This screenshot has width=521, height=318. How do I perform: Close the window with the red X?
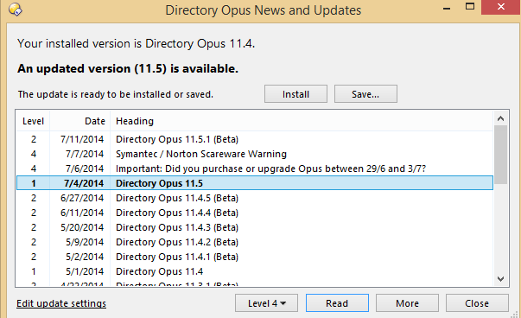coord(501,7)
